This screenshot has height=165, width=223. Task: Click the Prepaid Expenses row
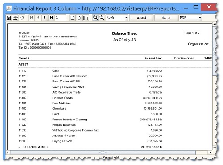(64, 125)
